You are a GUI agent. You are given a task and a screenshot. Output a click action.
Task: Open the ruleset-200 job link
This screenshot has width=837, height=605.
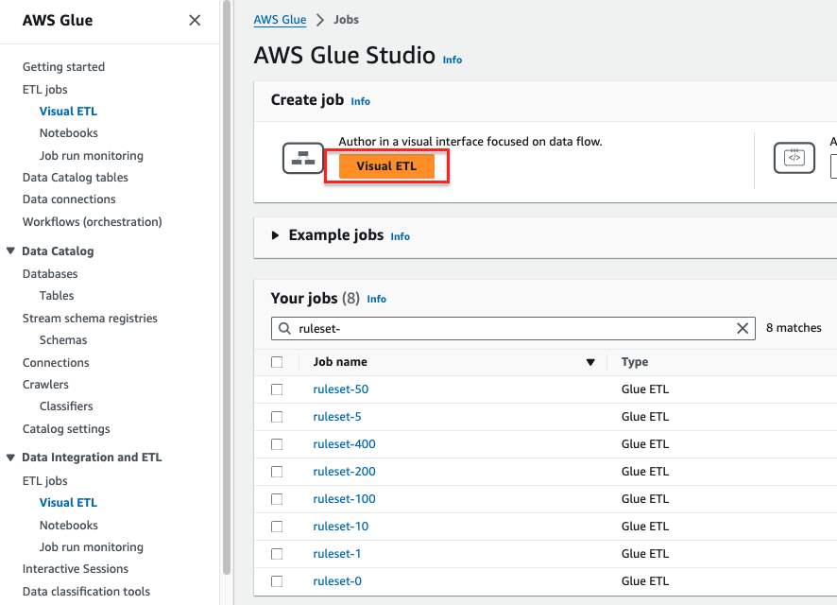pyautogui.click(x=344, y=472)
